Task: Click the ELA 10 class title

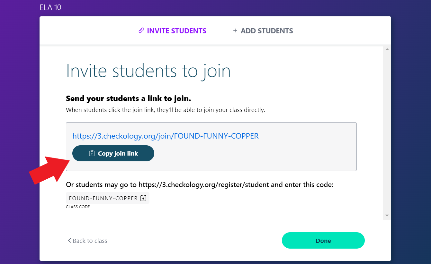Action: coord(50,7)
